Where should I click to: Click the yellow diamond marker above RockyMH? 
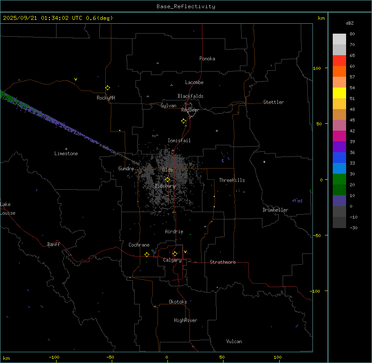[x=107, y=88]
